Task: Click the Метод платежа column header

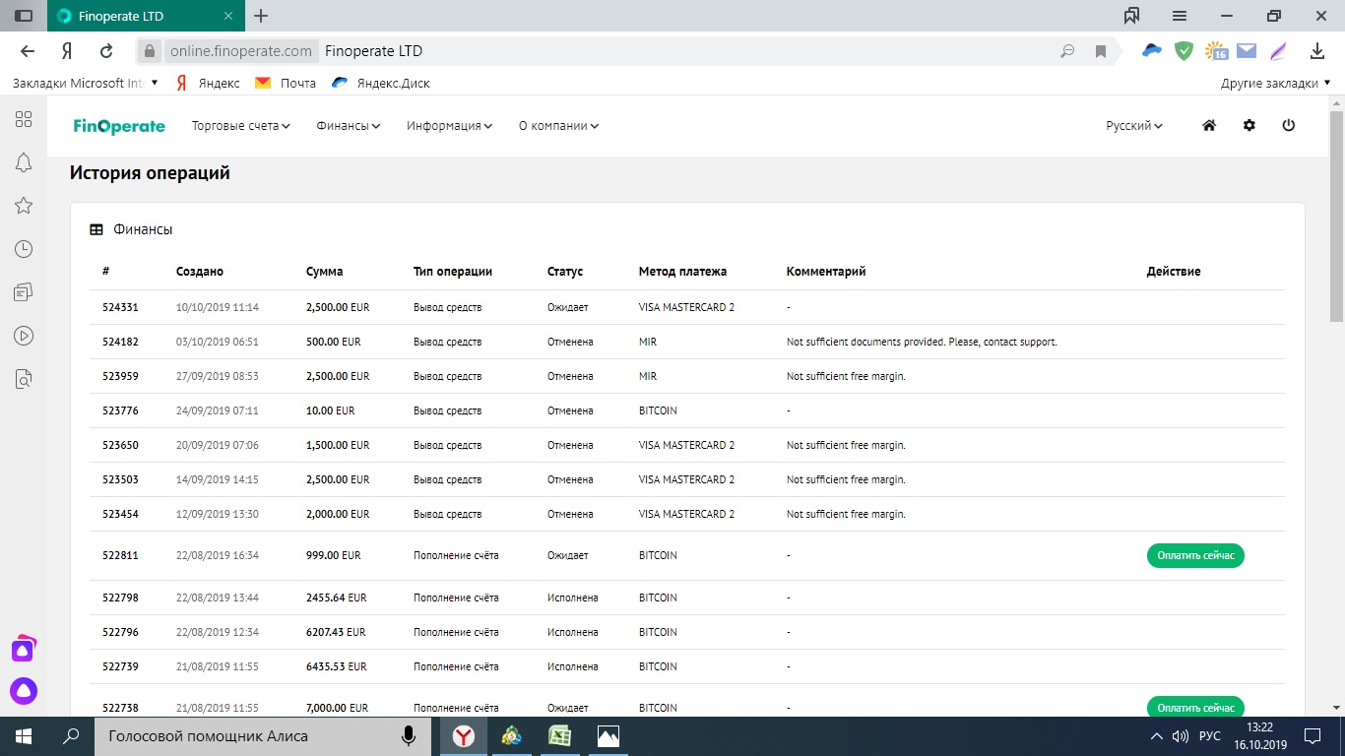Action: coord(682,272)
